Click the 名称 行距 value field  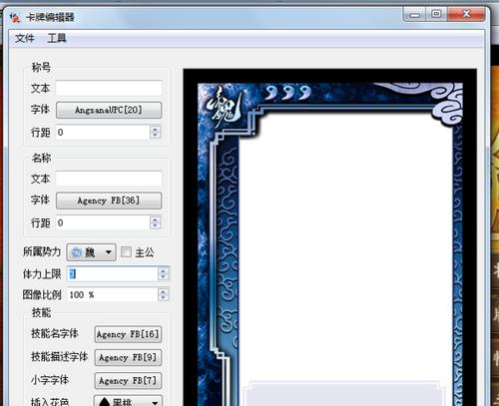[103, 222]
